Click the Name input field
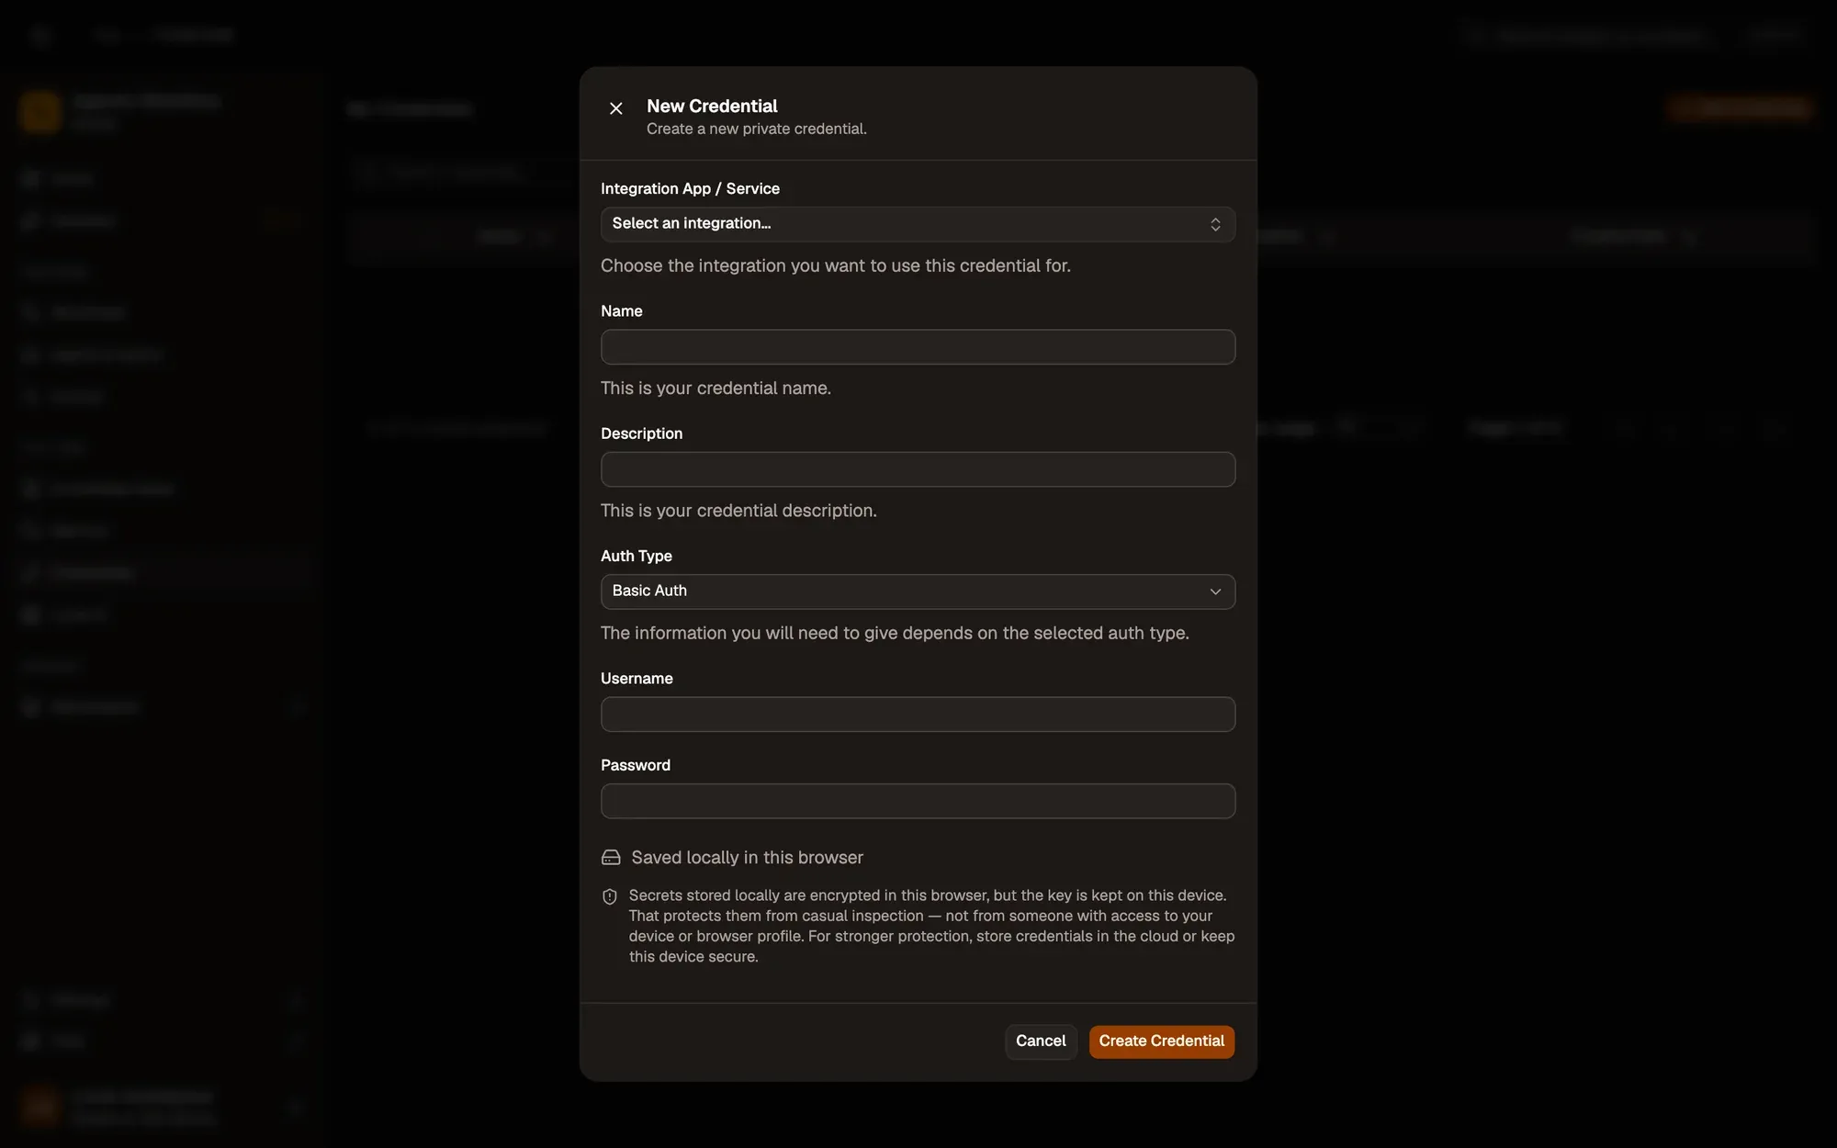 918,347
